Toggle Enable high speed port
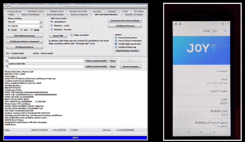Viewport: 245px width, 142px height. 116,44
